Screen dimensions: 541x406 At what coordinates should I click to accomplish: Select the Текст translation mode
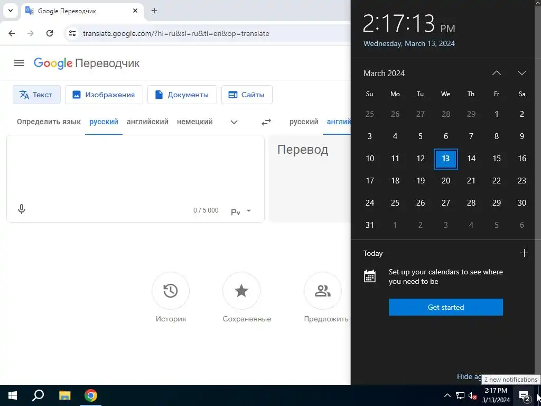tap(36, 95)
